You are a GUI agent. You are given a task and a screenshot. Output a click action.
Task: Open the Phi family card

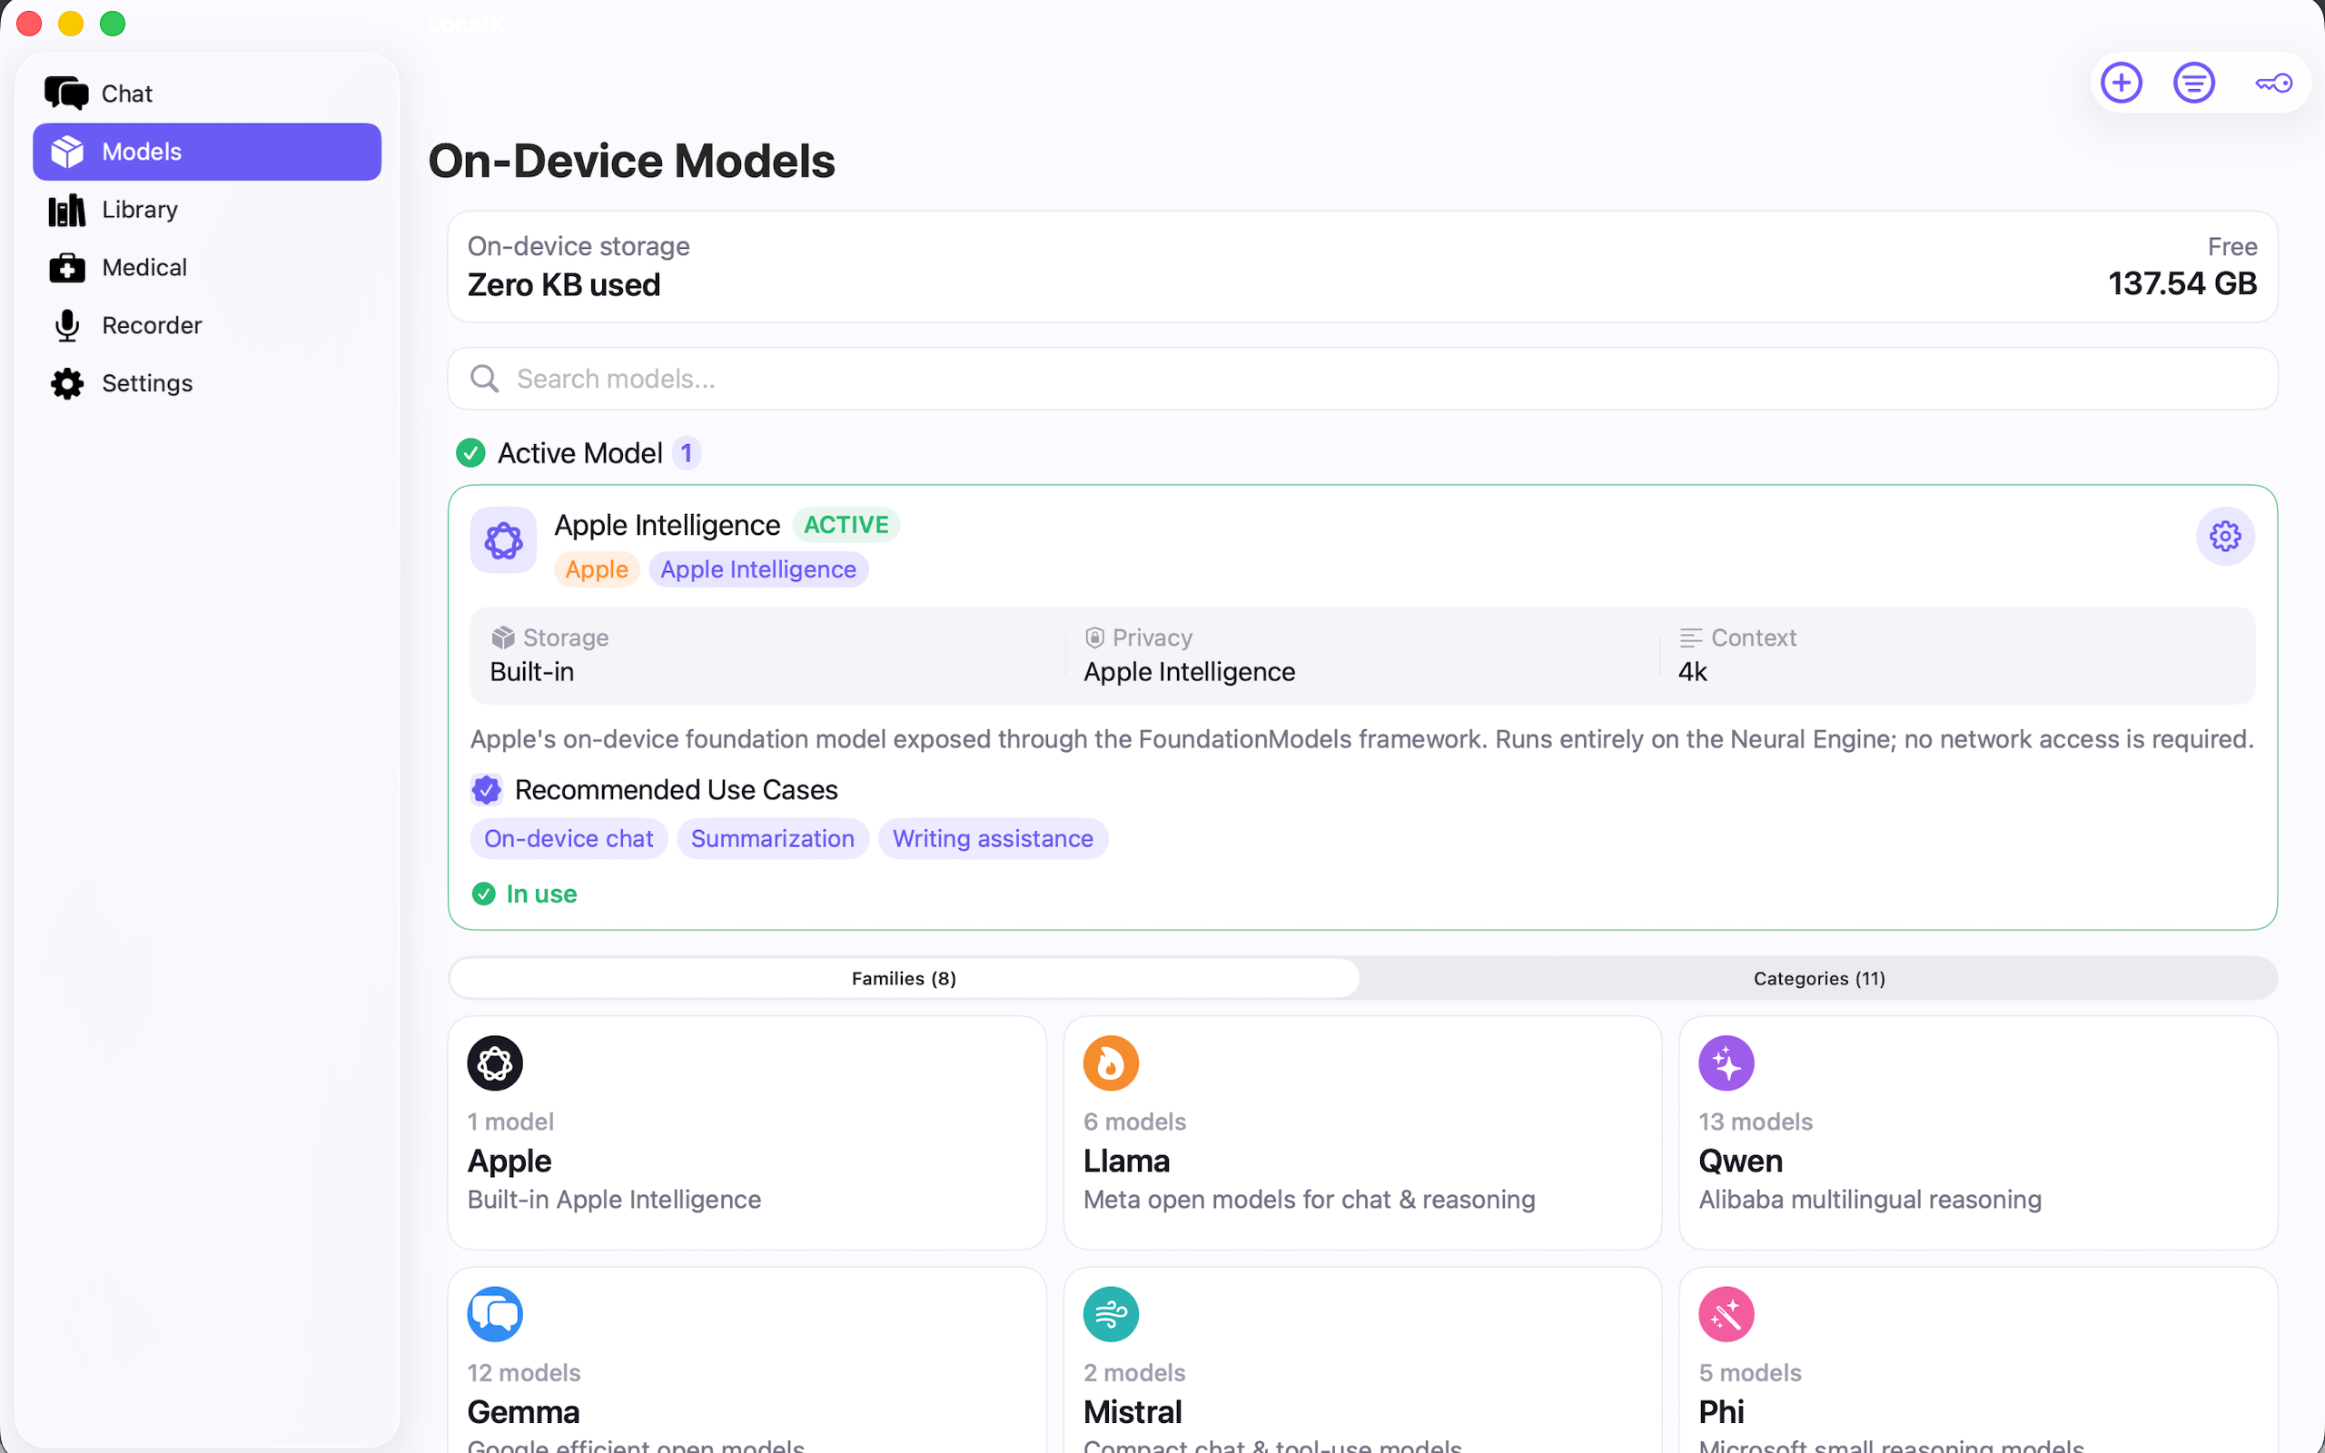1978,1360
